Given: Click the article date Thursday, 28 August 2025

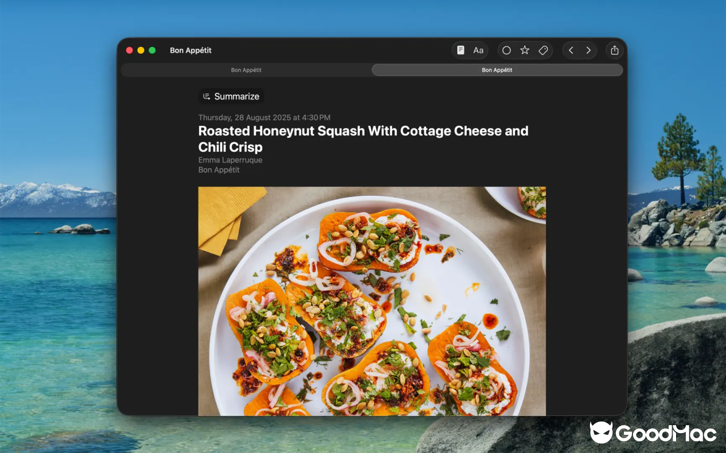Looking at the screenshot, I should pyautogui.click(x=264, y=118).
